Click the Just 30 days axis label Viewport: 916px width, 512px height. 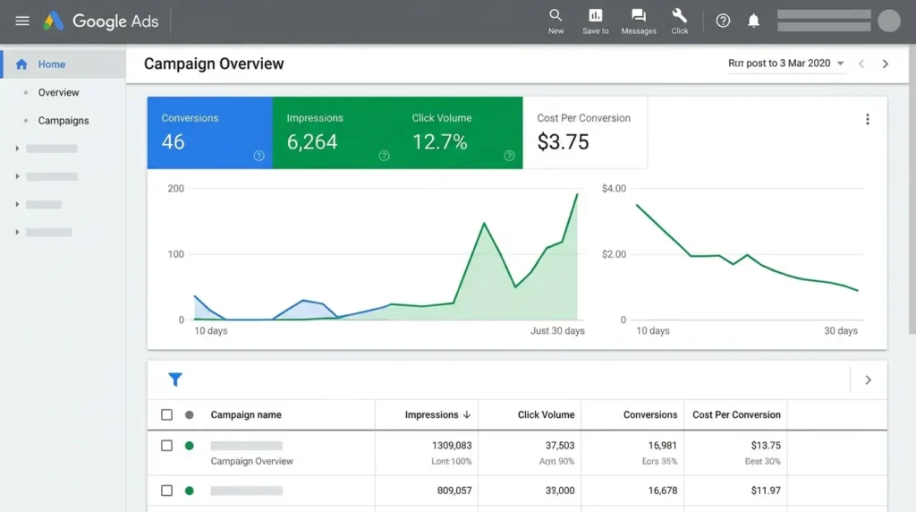(557, 331)
